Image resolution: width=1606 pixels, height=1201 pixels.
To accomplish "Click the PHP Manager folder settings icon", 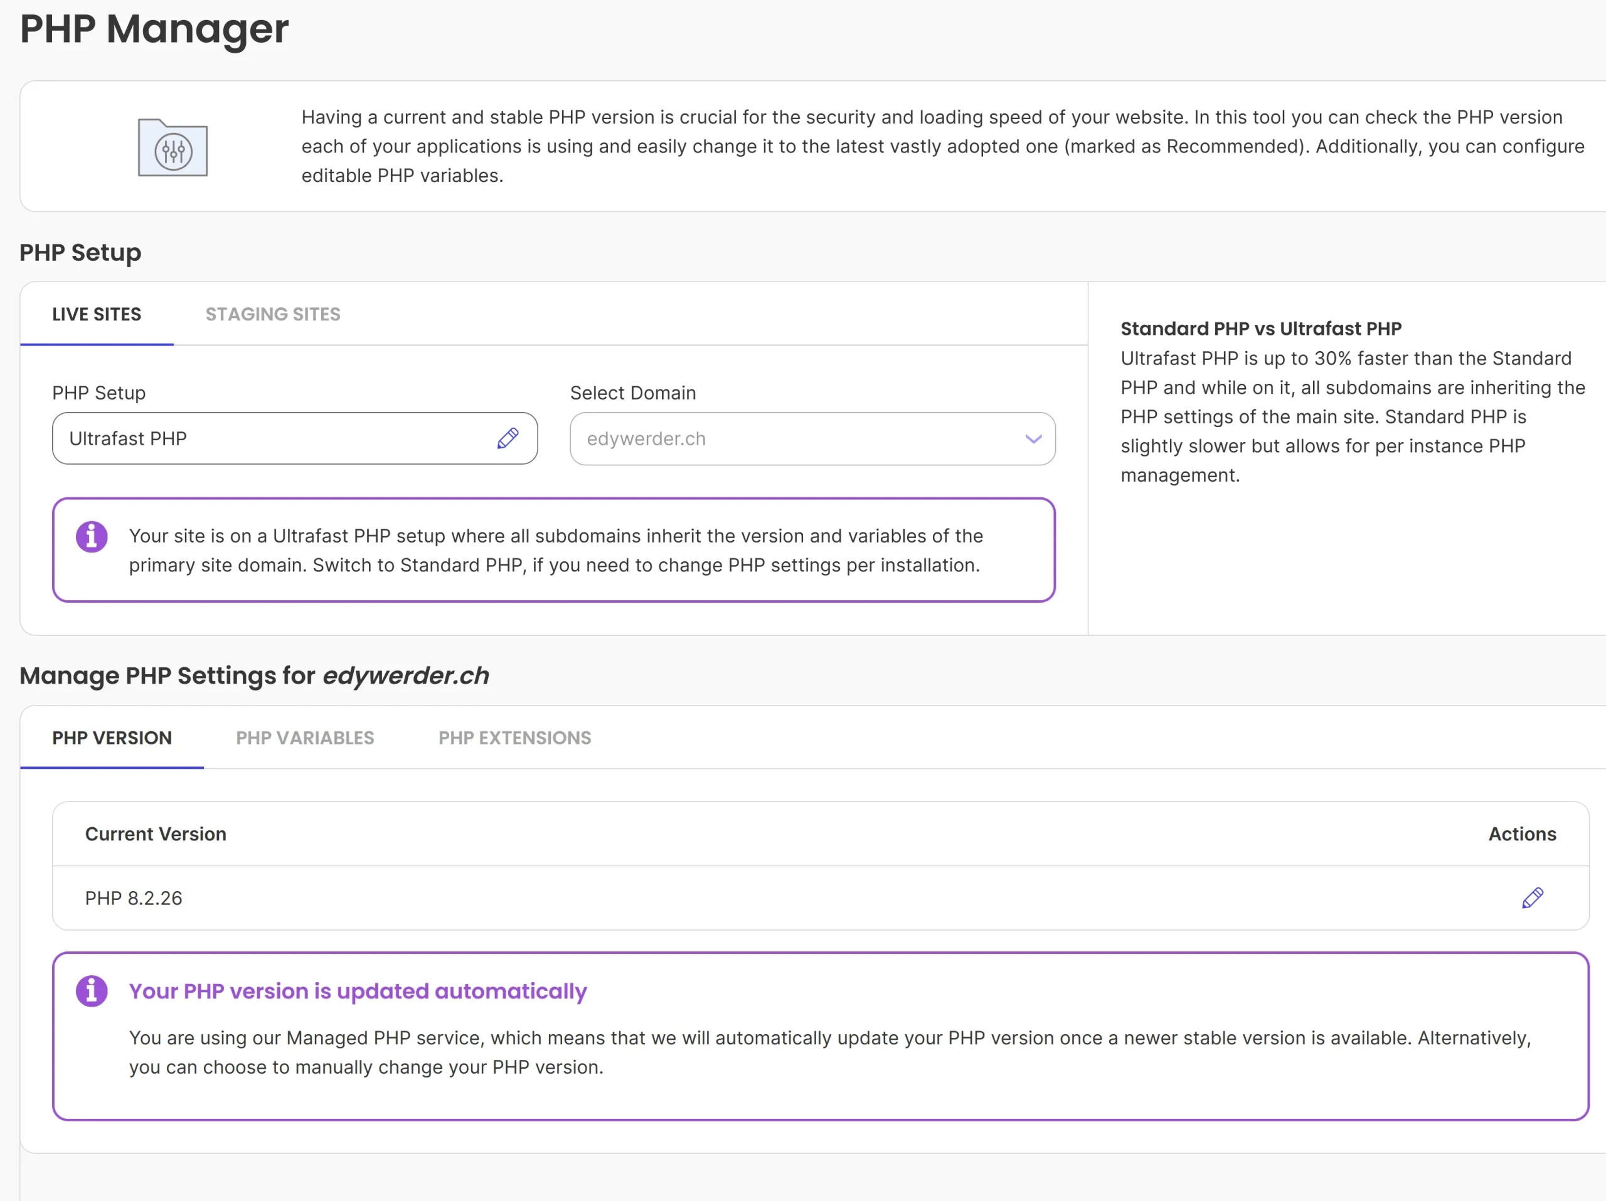I will point(173,148).
